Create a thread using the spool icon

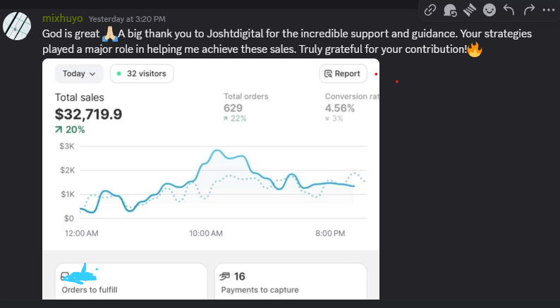tap(469, 9)
